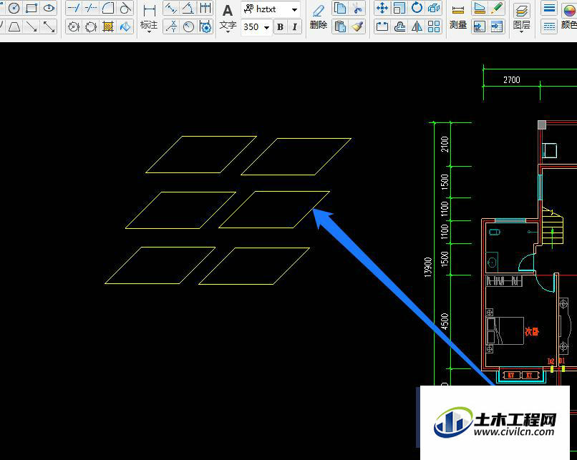Choose the fillet corner tool
The width and height of the screenshot is (577, 460).
(x=108, y=8)
